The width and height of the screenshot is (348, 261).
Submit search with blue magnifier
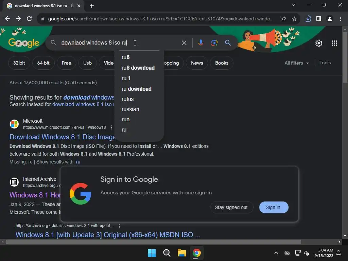point(228,42)
